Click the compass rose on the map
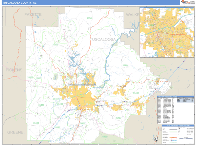 click(156, 139)
